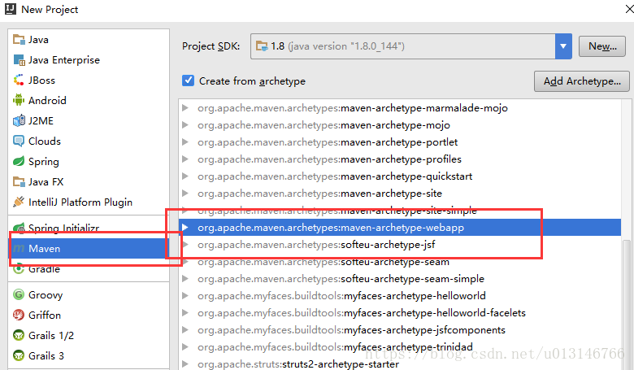This screenshot has height=370, width=634.
Task: Expand myfaces-archetype-trinidad node
Action: (x=185, y=347)
